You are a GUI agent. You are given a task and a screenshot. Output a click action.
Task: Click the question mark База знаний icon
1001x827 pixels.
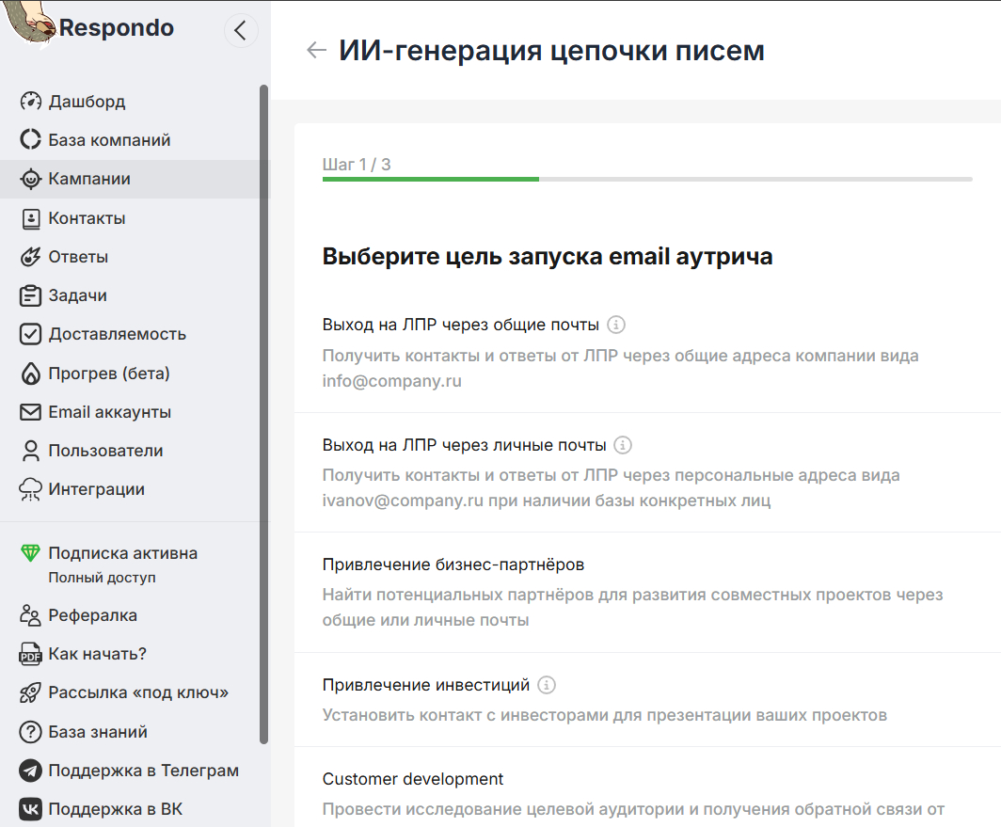tap(30, 732)
